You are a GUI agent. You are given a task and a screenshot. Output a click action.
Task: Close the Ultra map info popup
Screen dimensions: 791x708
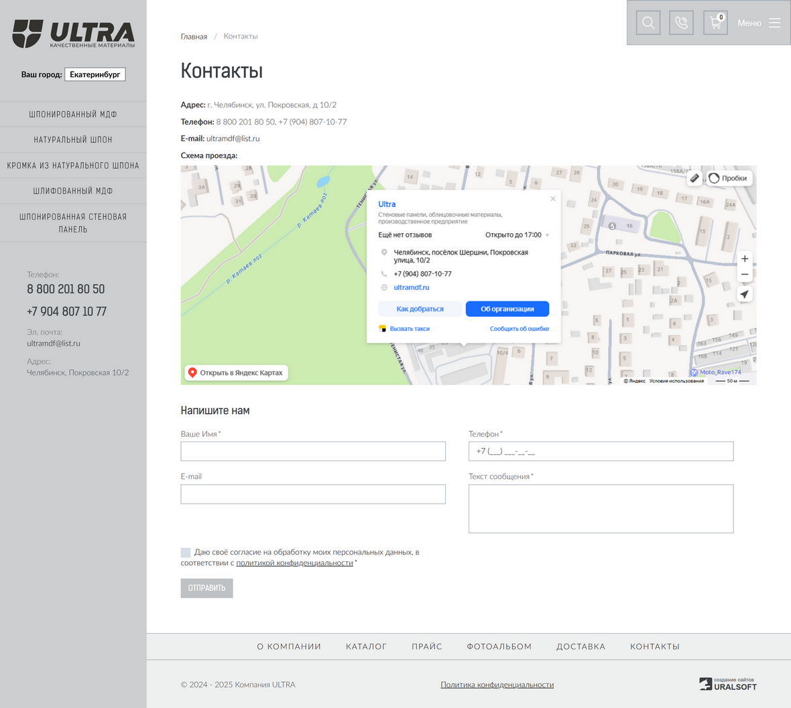click(552, 199)
